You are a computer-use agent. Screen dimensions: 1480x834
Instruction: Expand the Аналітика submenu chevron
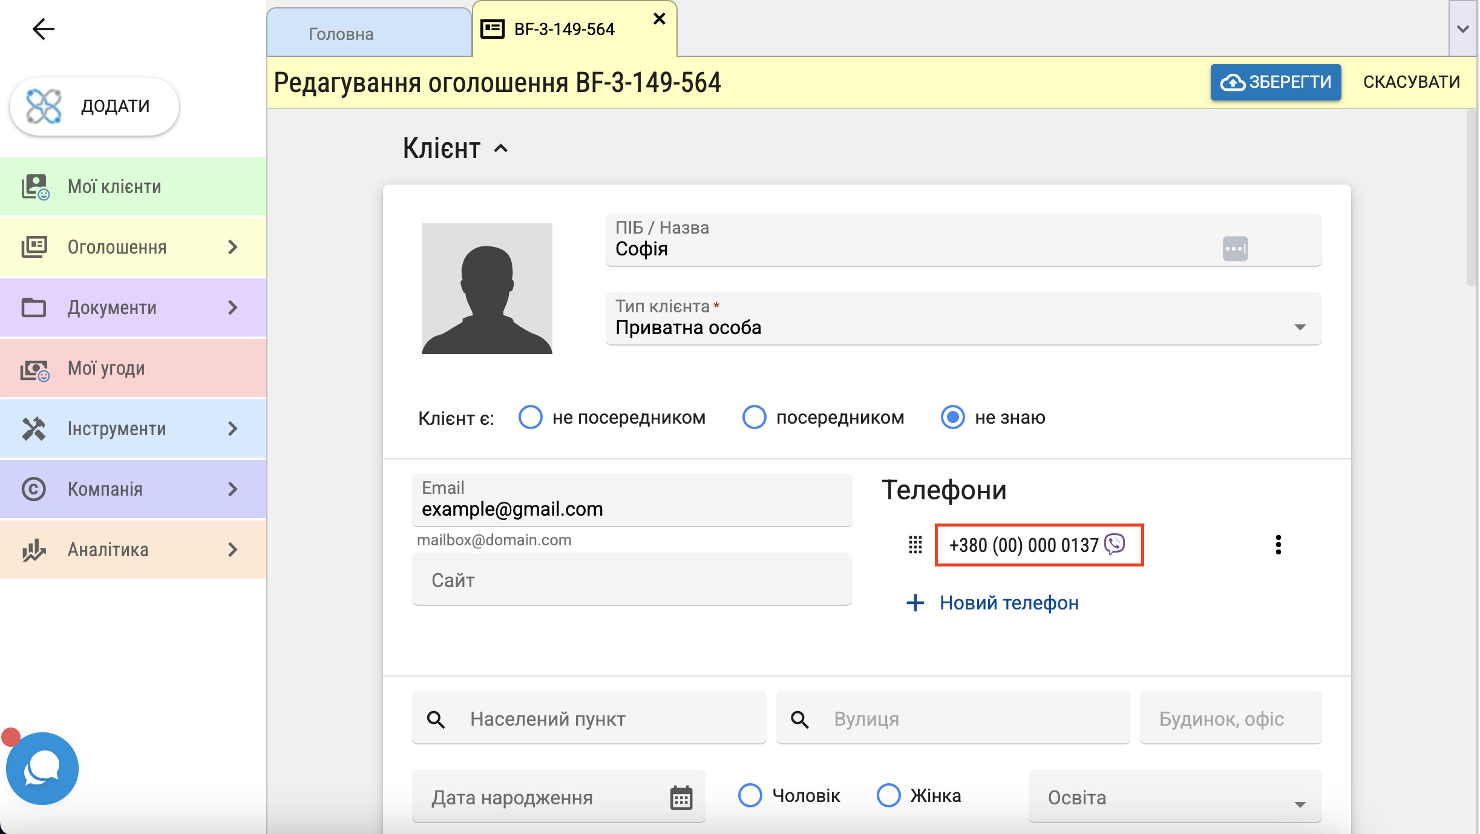(232, 550)
